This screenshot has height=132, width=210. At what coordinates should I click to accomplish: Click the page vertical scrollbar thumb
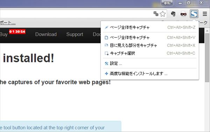[x=207, y=58]
